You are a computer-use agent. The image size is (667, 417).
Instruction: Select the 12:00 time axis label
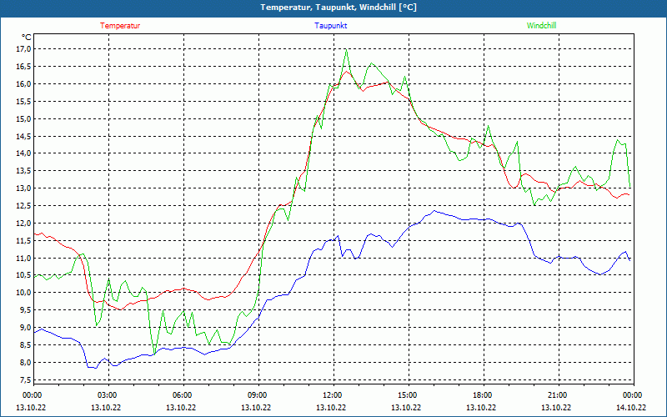332,395
